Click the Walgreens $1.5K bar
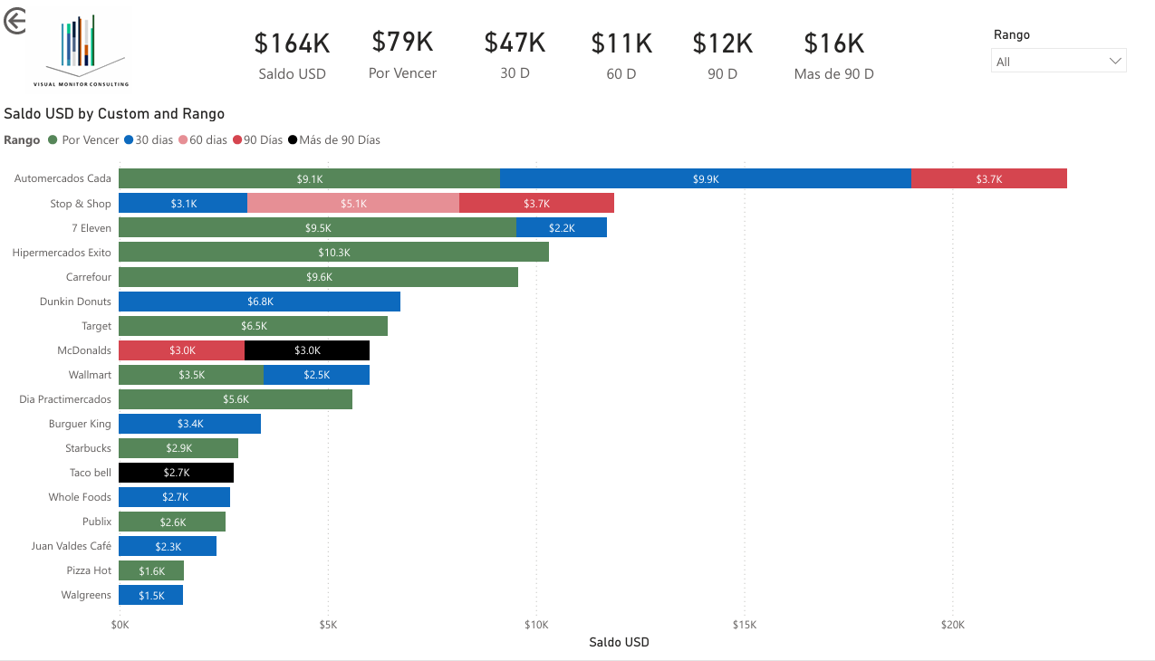The image size is (1155, 661). pos(151,595)
